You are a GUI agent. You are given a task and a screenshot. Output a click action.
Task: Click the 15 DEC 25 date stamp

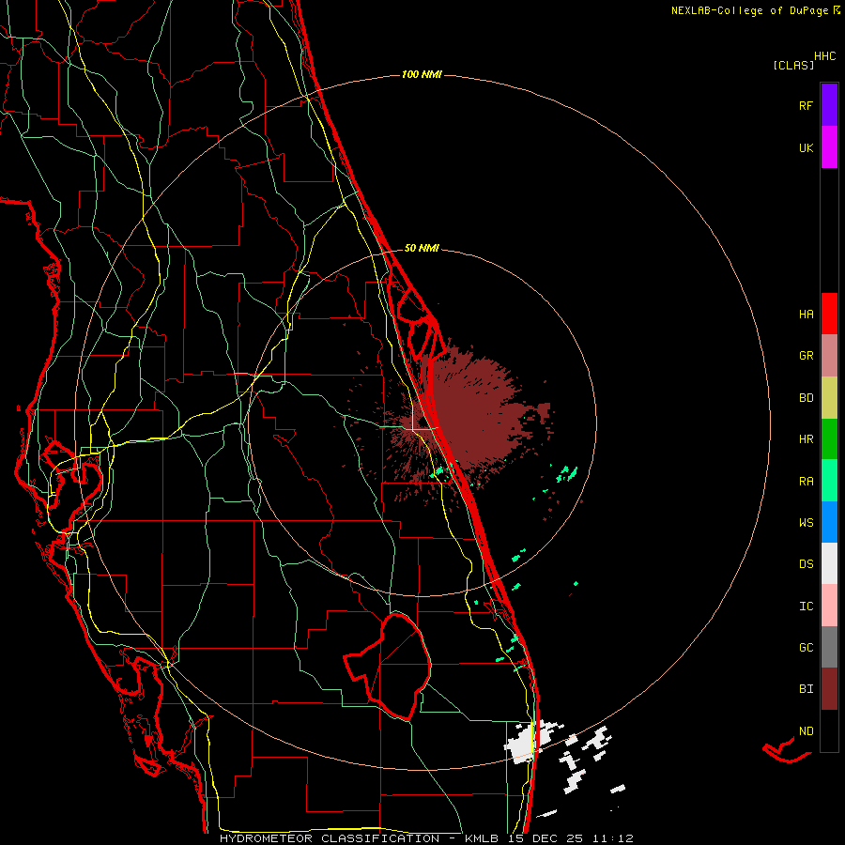click(545, 838)
